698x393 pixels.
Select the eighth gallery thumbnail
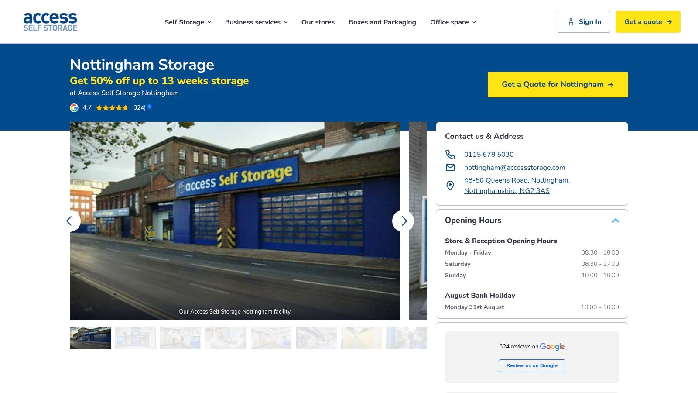407,338
